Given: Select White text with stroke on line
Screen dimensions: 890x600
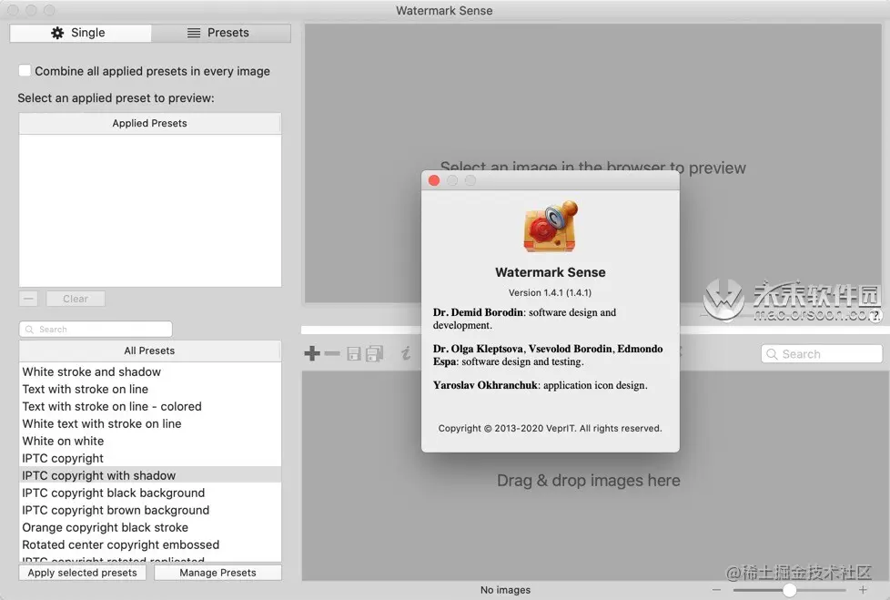Looking at the screenshot, I should tap(150, 423).
